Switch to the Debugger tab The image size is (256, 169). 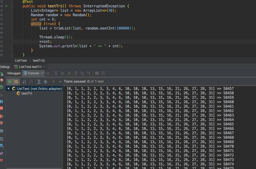(x=14, y=73)
